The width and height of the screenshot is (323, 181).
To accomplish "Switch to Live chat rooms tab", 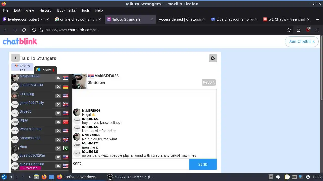I will tap(235, 19).
